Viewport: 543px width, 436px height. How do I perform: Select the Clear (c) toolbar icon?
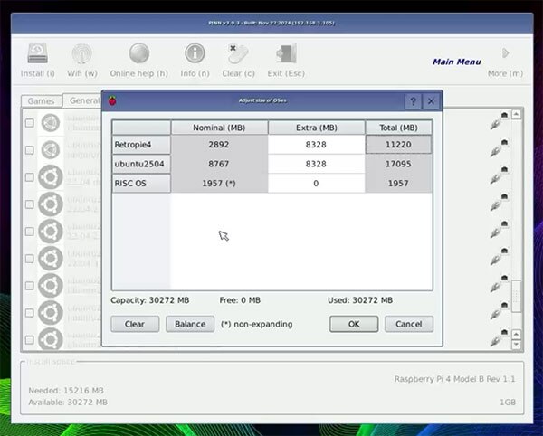(x=238, y=53)
